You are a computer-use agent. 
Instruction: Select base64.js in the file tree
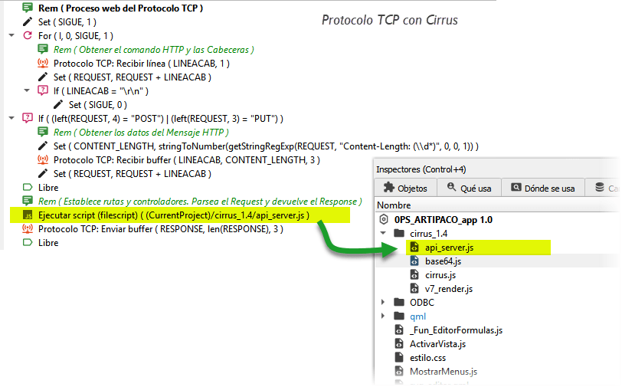coord(443,261)
